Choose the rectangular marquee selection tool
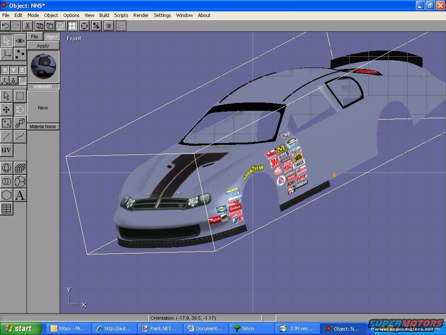Screen dimensions: 446x335 point(20,96)
